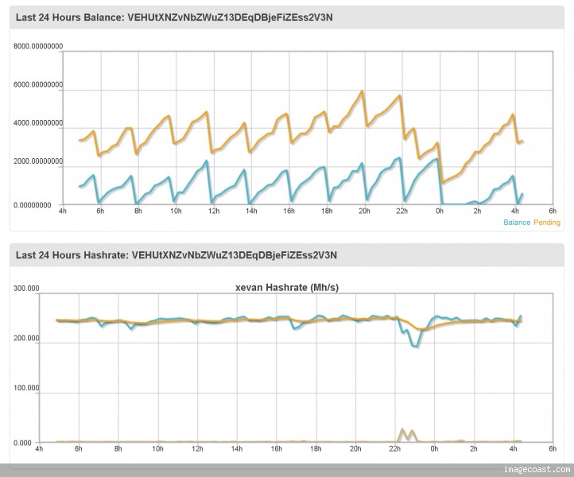Click the 12h tick on the balance chart
Screen dimensions: 574x477
(x=213, y=211)
